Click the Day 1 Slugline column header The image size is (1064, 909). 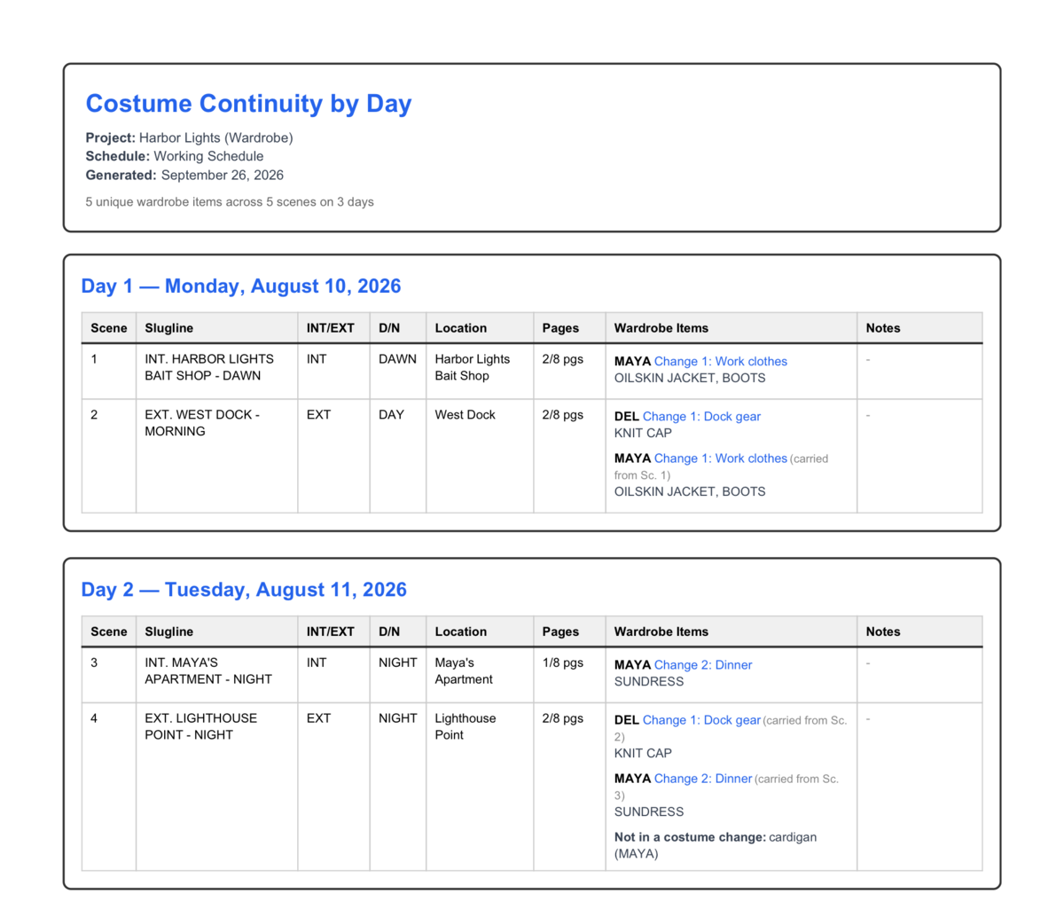pos(217,328)
